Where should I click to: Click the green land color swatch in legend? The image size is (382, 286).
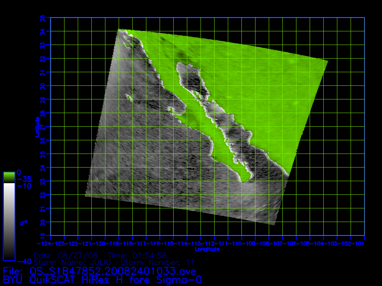click(9, 177)
